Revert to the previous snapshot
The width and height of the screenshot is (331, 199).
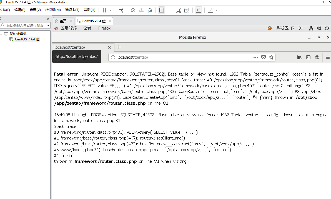[141, 10]
